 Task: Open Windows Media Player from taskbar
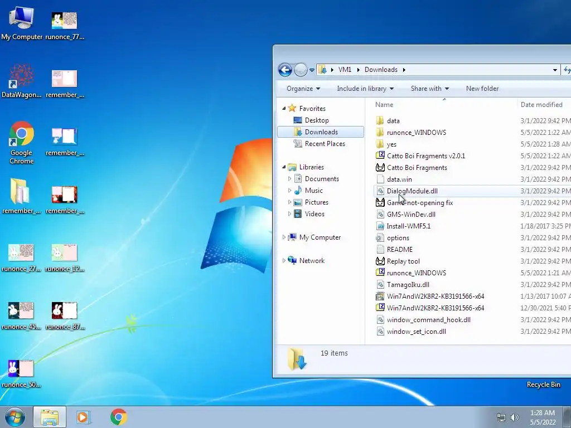83,417
